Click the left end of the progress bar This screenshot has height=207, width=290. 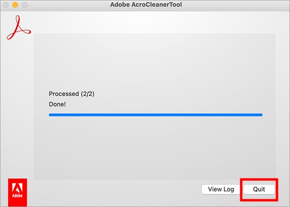coord(51,115)
